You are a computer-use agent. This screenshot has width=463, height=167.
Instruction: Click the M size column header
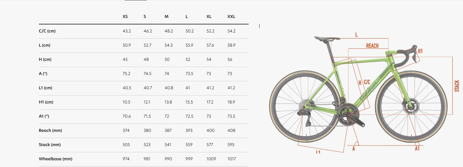[x=167, y=17]
